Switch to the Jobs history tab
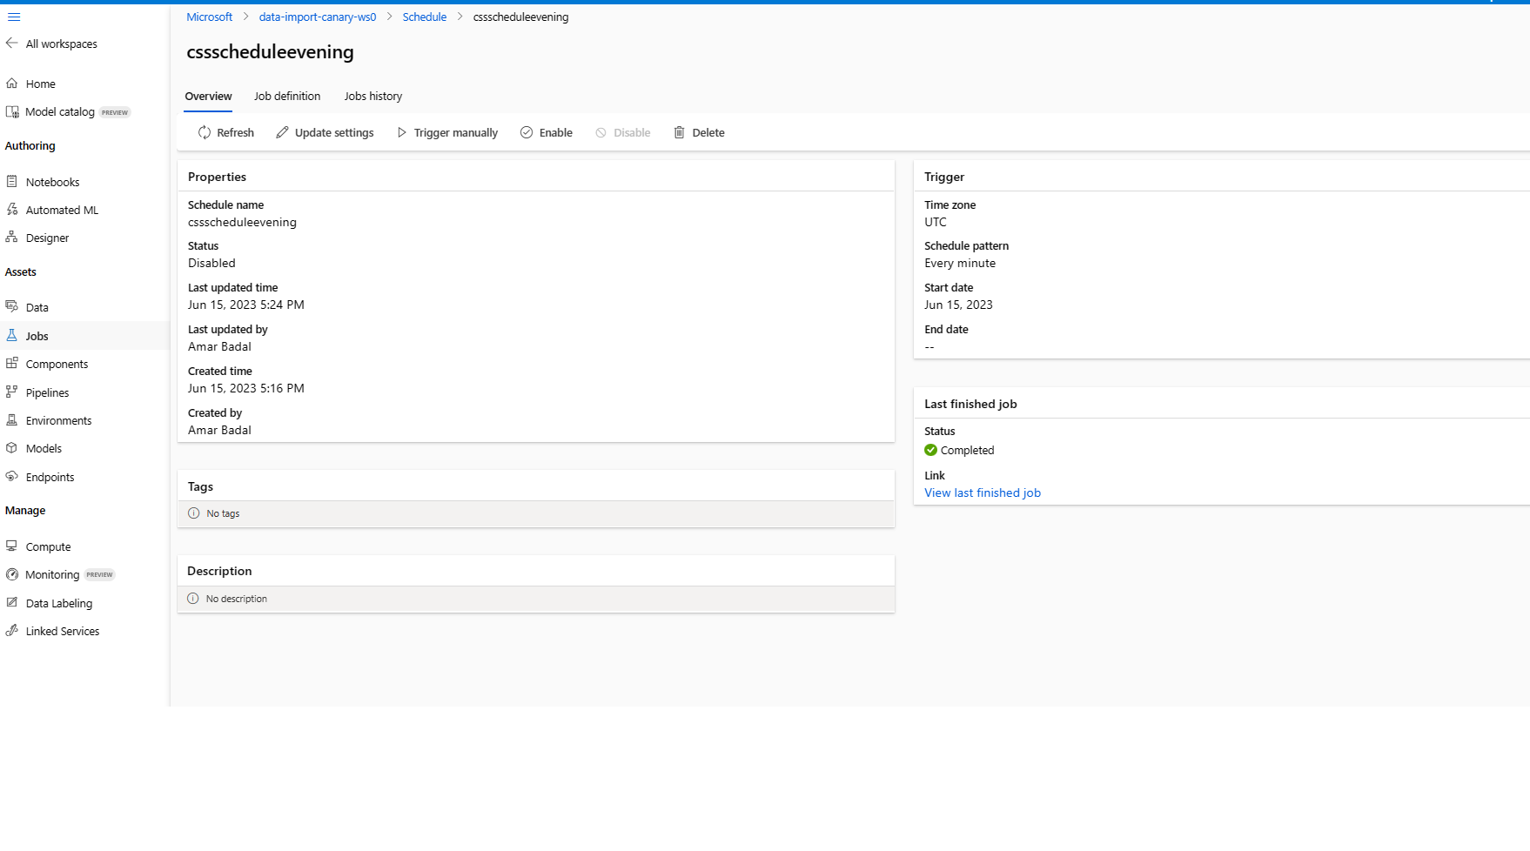1530x851 pixels. pos(372,96)
